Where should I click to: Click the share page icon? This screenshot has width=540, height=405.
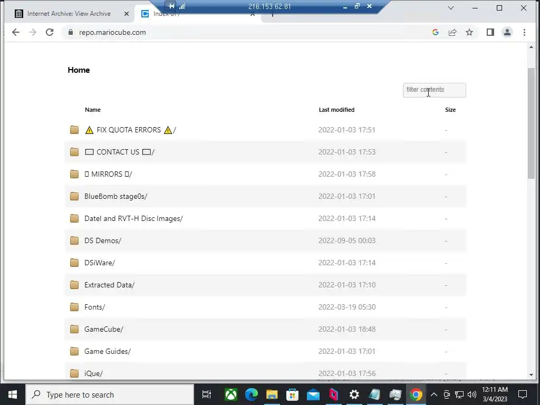tap(452, 32)
